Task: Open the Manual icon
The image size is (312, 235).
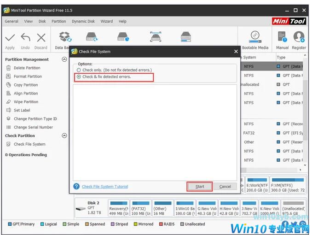Action: [x=282, y=37]
